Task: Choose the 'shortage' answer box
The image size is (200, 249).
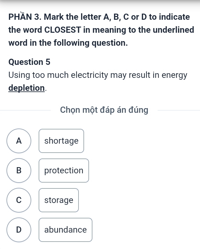Action: tap(61, 141)
